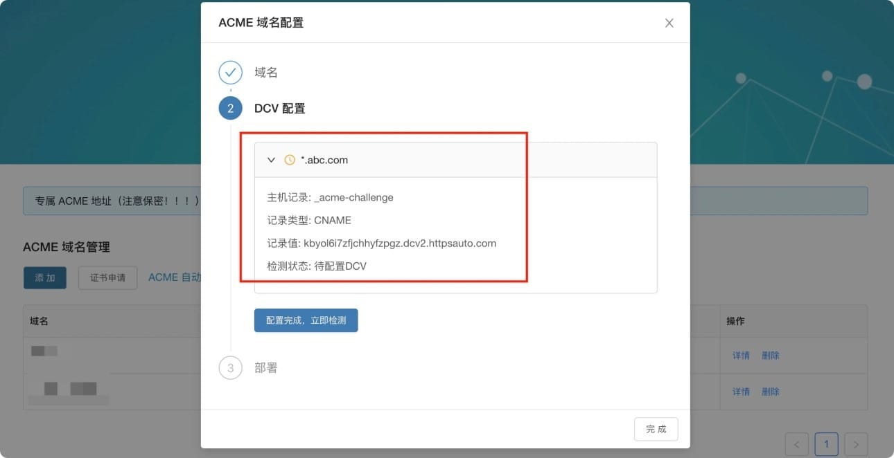
Task: Click the completed 域名 step checkmark icon
Action: click(230, 73)
